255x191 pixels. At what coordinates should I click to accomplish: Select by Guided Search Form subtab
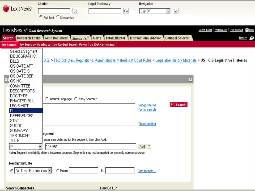pyautogui.click(x=70, y=45)
